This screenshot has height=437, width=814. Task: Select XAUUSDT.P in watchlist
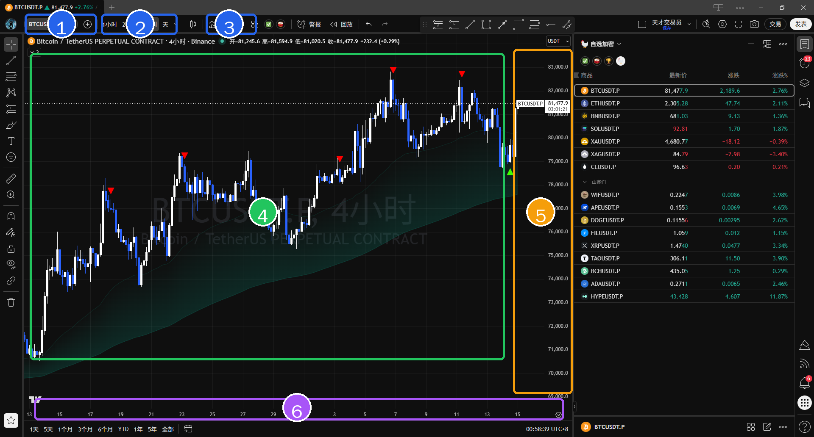(684, 141)
